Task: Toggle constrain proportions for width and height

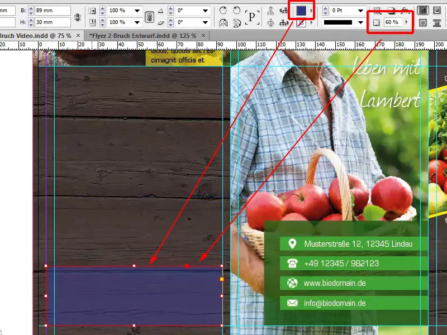Action: (x=77, y=17)
